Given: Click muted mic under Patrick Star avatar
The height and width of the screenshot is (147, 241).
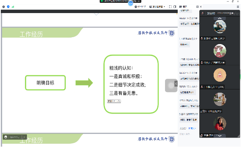Looking at the screenshot, I should coord(202,87).
